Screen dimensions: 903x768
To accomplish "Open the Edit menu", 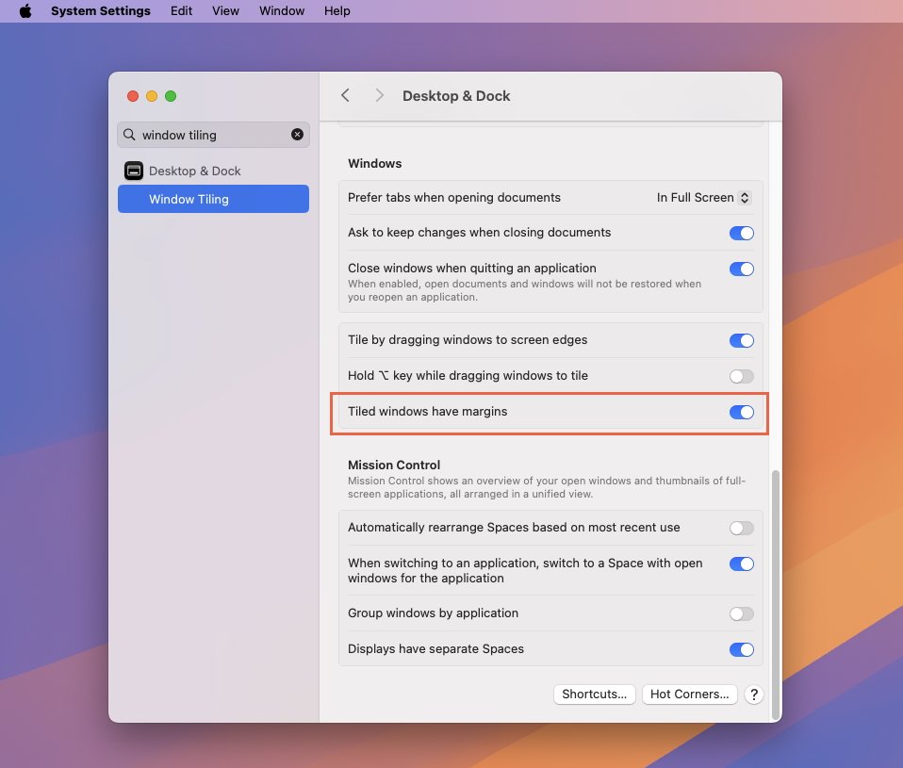I will (181, 11).
